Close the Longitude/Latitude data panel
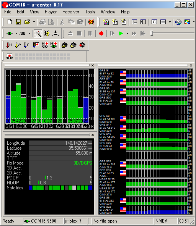This screenshot has width=196, height=226. pos(93,135)
